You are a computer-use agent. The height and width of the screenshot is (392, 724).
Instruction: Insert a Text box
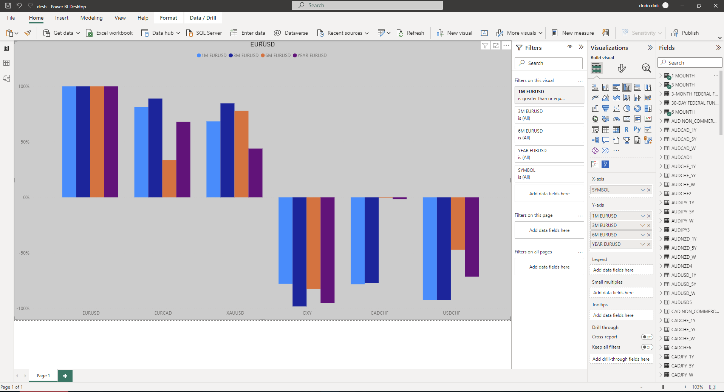point(484,33)
